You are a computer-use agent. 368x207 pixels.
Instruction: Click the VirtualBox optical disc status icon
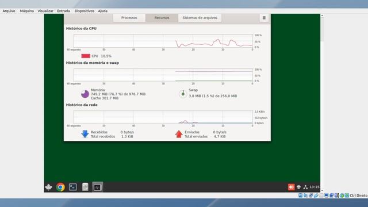[305, 195]
